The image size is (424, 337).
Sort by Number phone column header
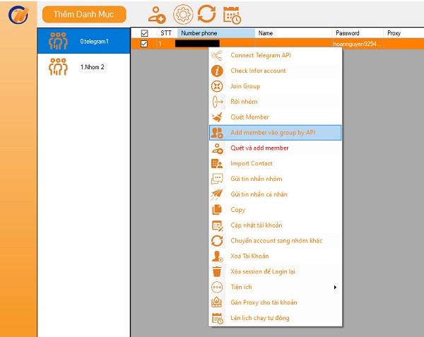(216, 33)
